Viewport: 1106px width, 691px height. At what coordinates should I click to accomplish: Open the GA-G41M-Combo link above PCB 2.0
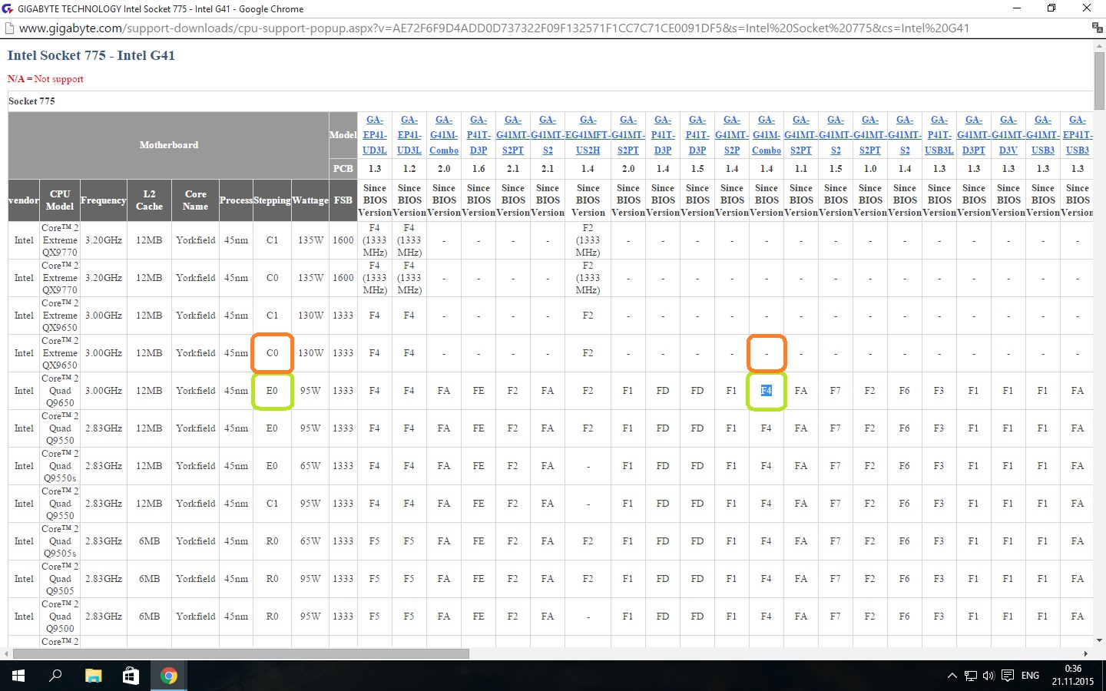pyautogui.click(x=444, y=135)
